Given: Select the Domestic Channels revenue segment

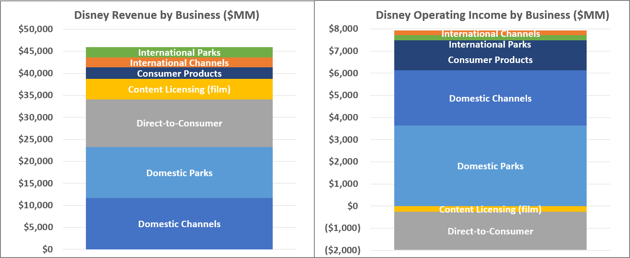Looking at the screenshot, I should pos(180,224).
